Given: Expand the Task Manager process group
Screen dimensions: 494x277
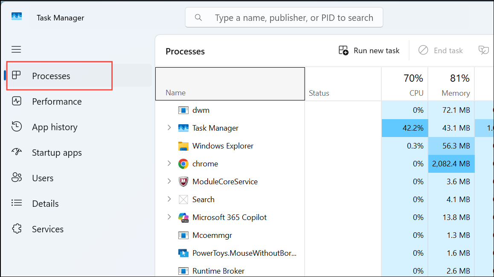Looking at the screenshot, I should [x=169, y=127].
